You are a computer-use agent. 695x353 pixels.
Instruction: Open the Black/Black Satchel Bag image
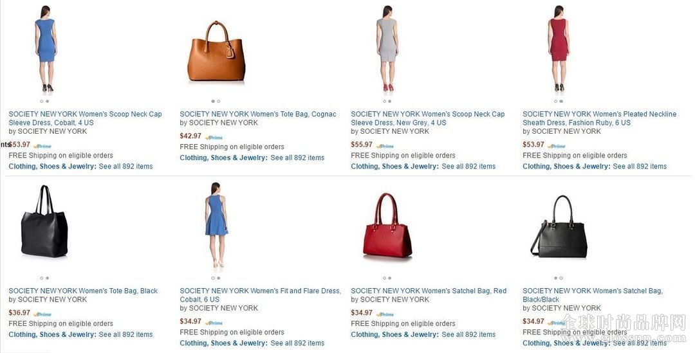point(559,226)
